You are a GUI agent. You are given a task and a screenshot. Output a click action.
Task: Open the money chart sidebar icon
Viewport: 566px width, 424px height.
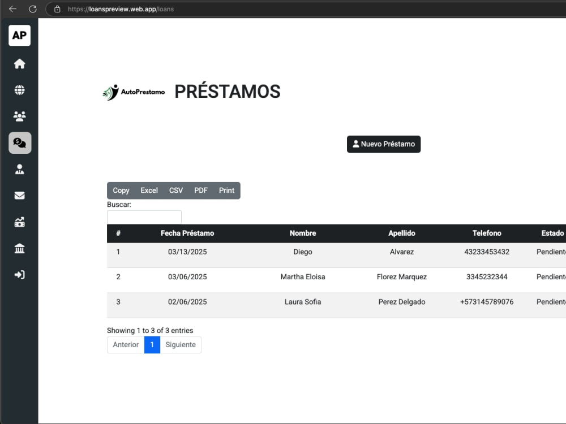(x=19, y=222)
